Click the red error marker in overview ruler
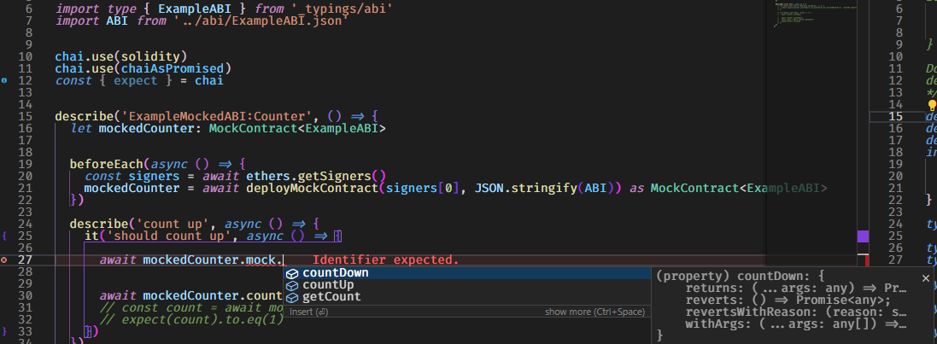 [867, 259]
